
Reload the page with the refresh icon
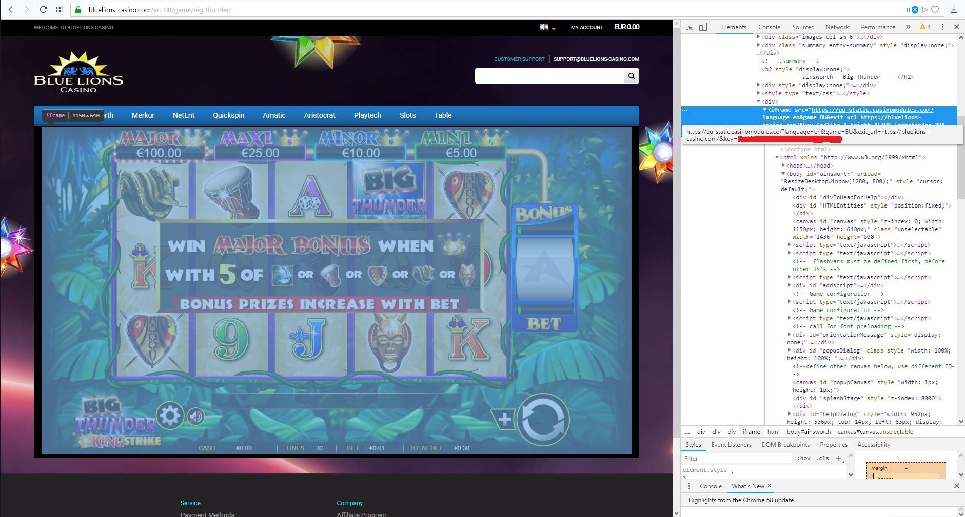(43, 10)
